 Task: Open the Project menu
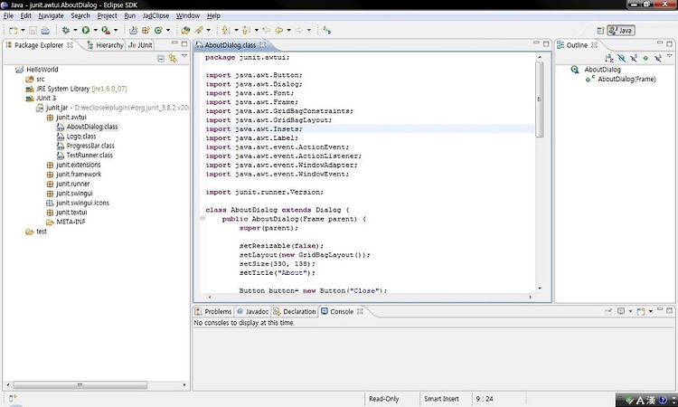click(108, 15)
